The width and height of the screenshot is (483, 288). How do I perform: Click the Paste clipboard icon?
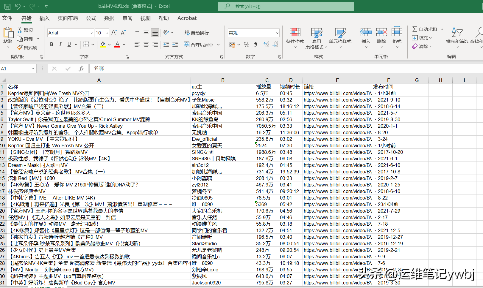[8, 33]
